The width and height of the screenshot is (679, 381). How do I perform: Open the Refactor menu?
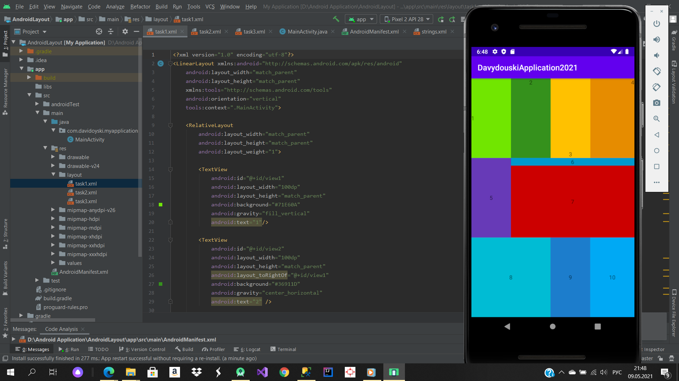(140, 6)
